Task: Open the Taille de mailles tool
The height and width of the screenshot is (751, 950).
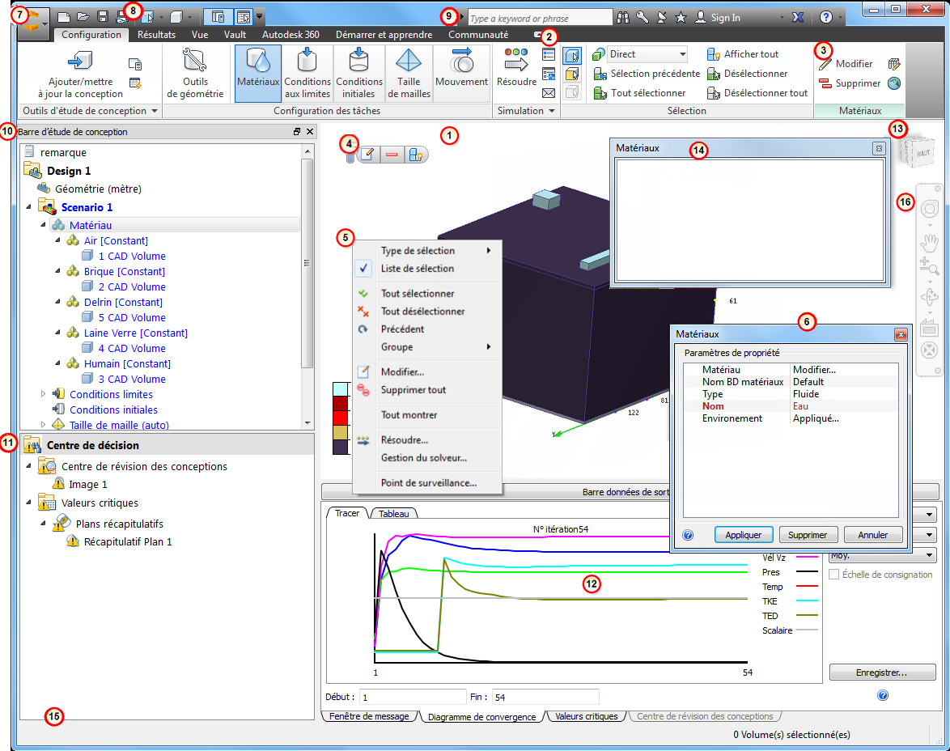Action: coord(409,74)
